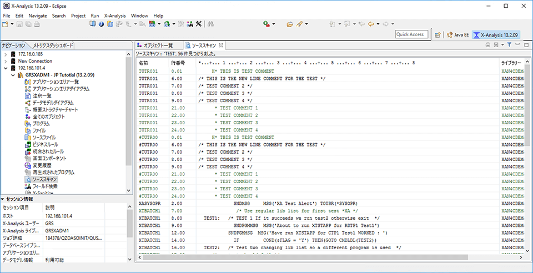Click the blue J circle toolbar icon

pyautogui.click(x=101, y=24)
